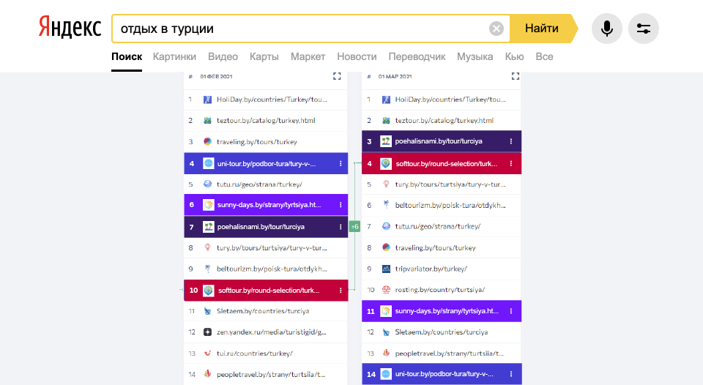The width and height of the screenshot is (703, 385).
Task: Click HoliDay.by favicon in February column
Action: tap(207, 100)
